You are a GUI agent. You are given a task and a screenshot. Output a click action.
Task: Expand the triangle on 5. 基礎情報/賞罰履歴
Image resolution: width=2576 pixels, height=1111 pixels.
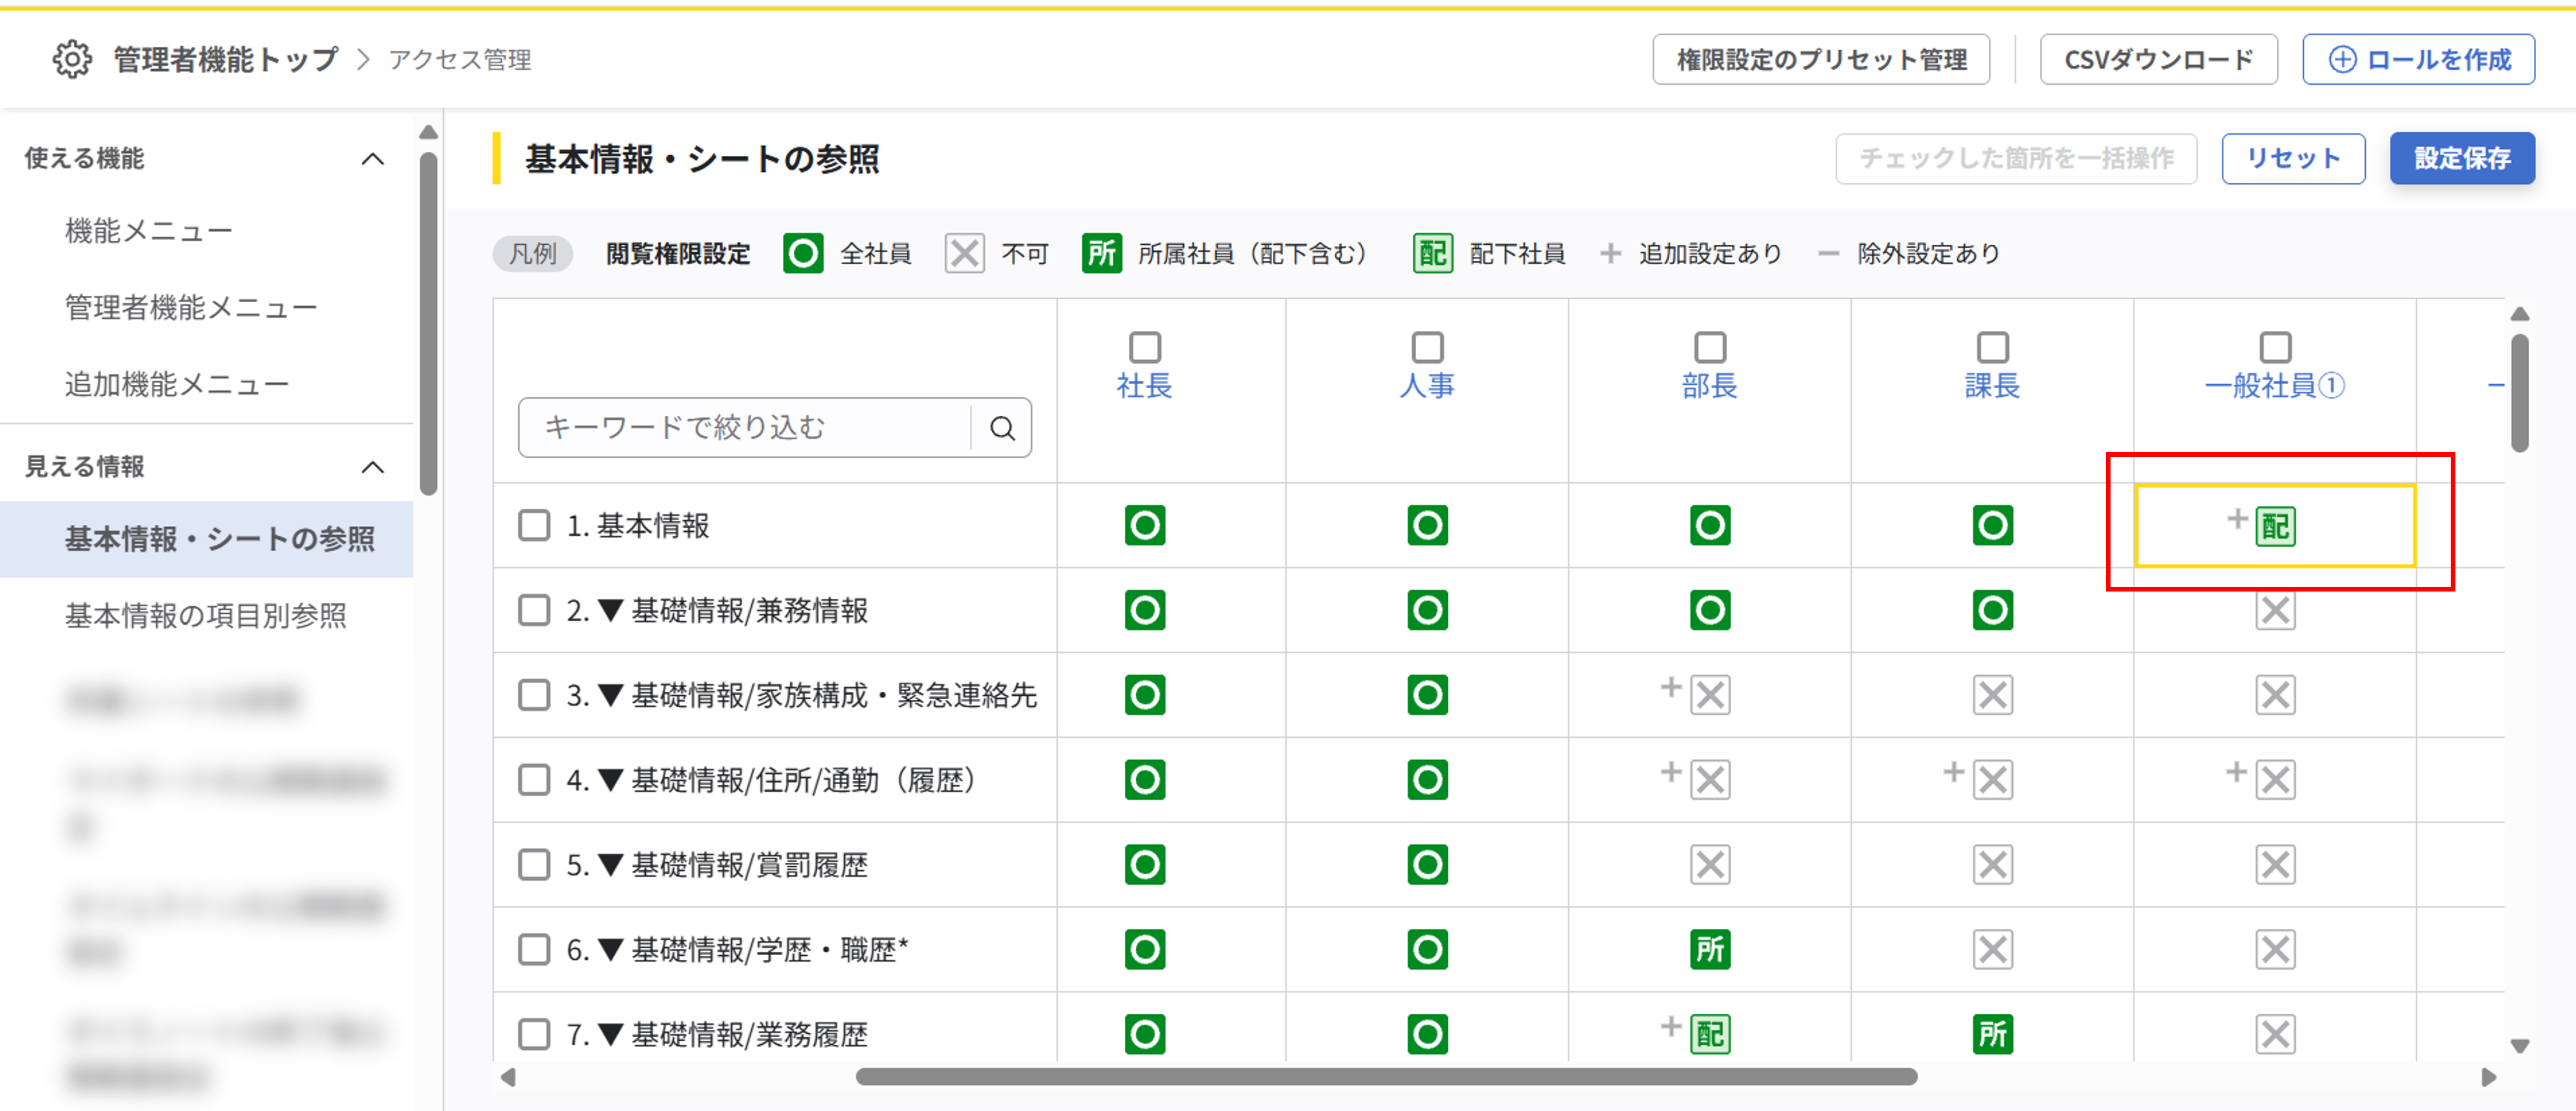(610, 865)
